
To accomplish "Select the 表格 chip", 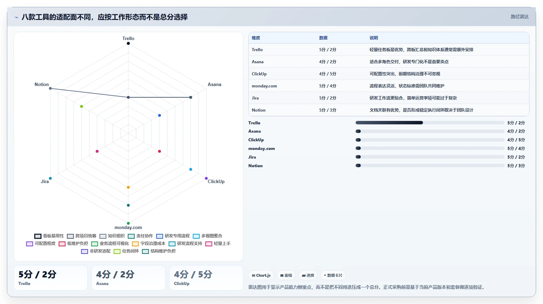I will click(286, 275).
